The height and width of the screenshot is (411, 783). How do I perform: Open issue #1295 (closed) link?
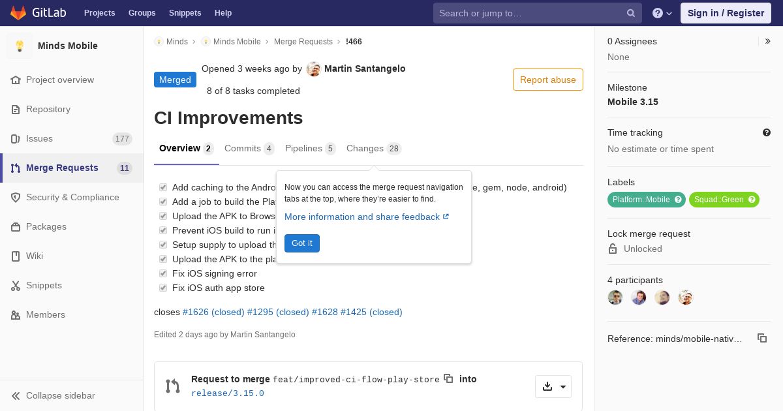point(278,312)
